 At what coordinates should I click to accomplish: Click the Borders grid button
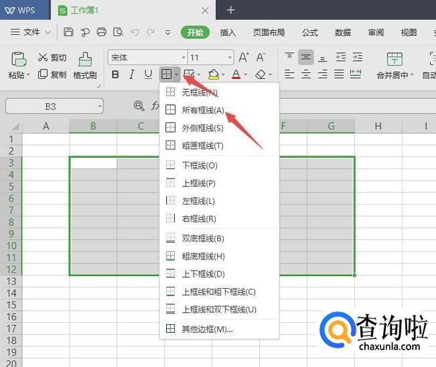(x=166, y=74)
